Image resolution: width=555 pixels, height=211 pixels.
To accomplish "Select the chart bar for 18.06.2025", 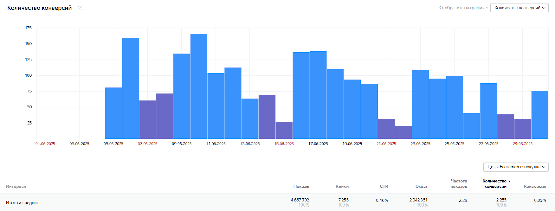I will click(335, 104).
